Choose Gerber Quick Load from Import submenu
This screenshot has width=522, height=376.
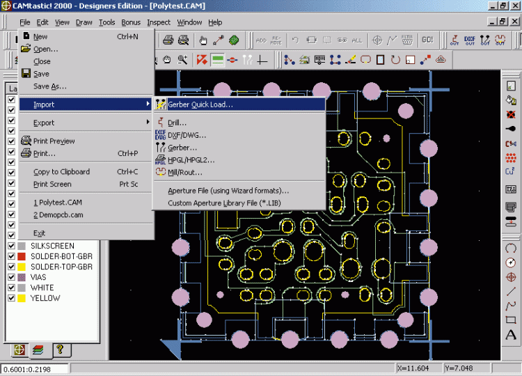click(239, 104)
